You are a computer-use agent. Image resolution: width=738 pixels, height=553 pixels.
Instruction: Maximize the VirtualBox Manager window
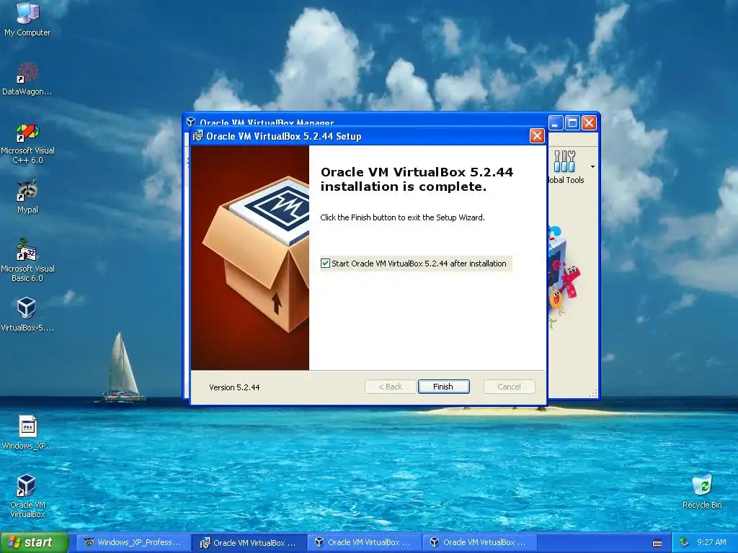pos(572,123)
